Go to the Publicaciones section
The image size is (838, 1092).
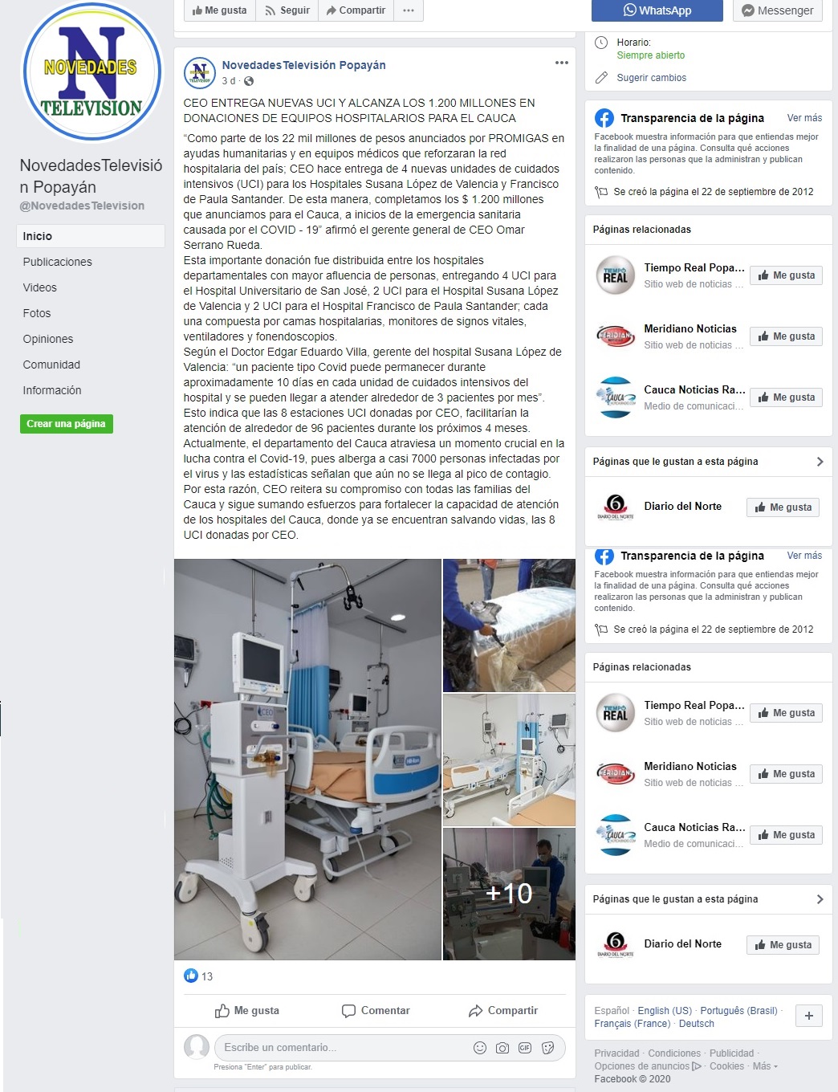(58, 262)
